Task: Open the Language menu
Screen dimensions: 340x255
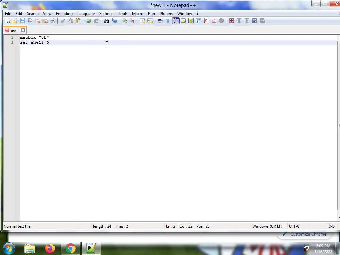Action: [86, 13]
